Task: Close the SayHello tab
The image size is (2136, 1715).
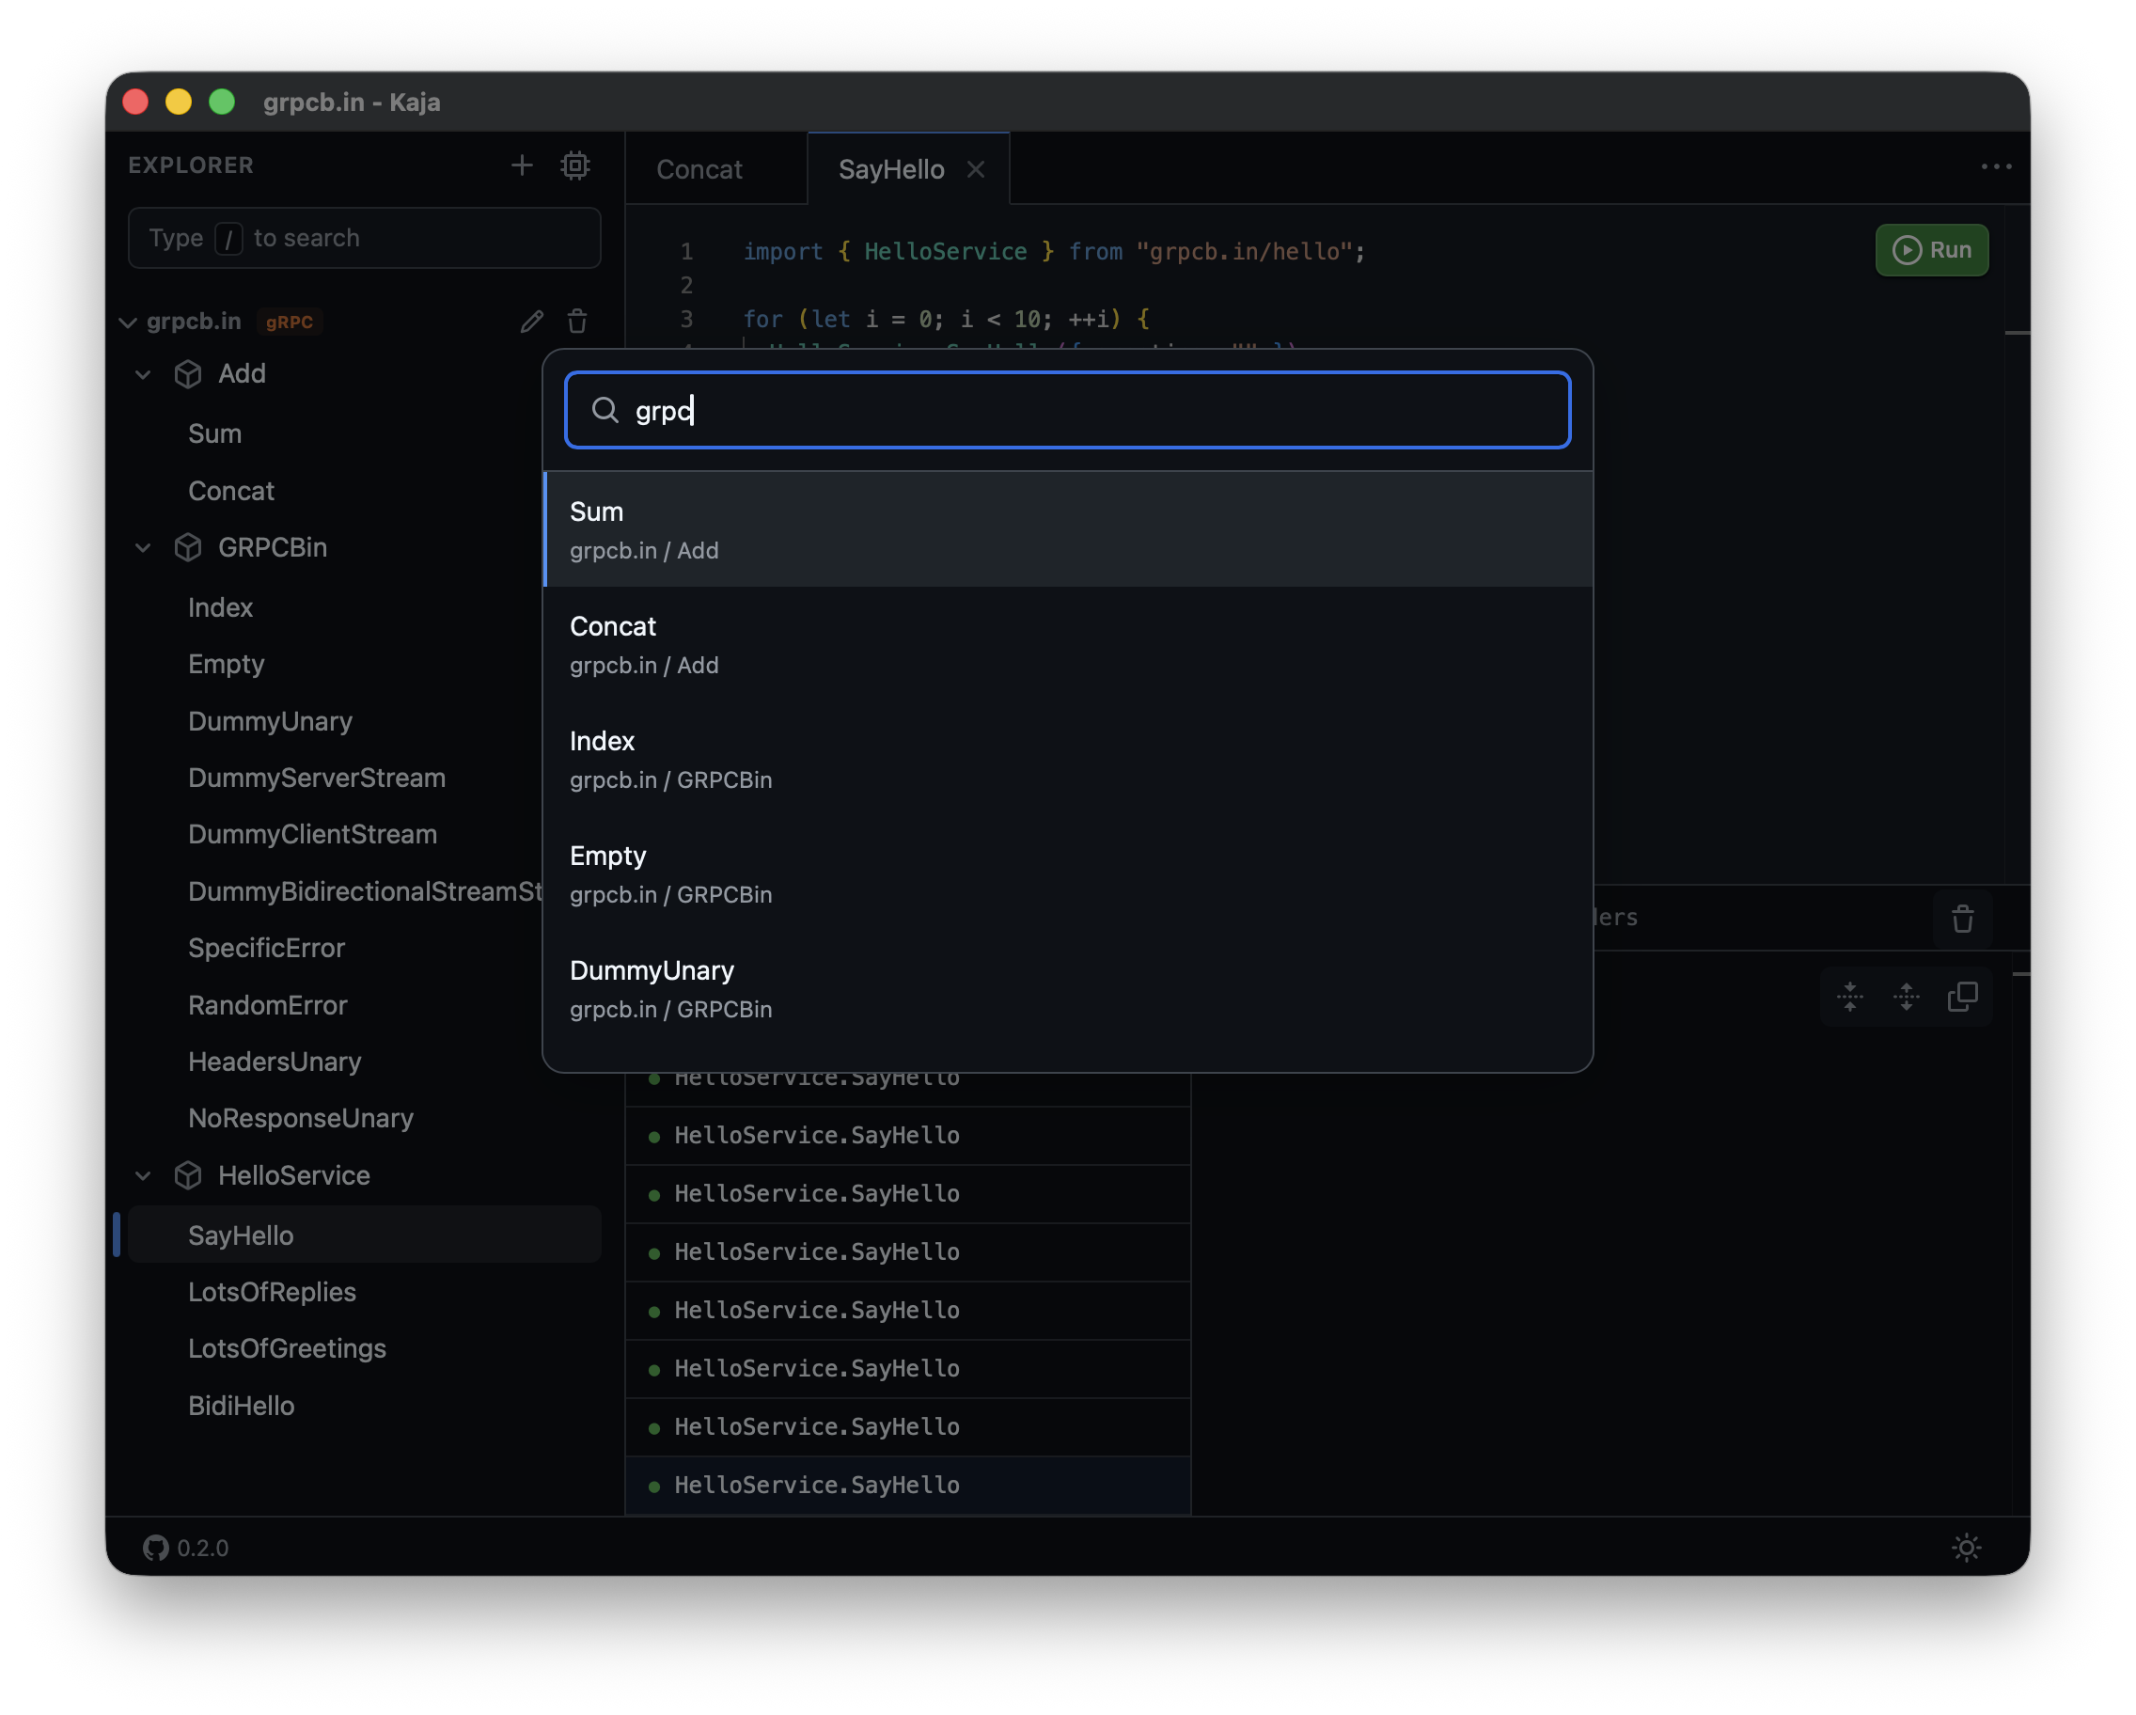Action: 976,169
